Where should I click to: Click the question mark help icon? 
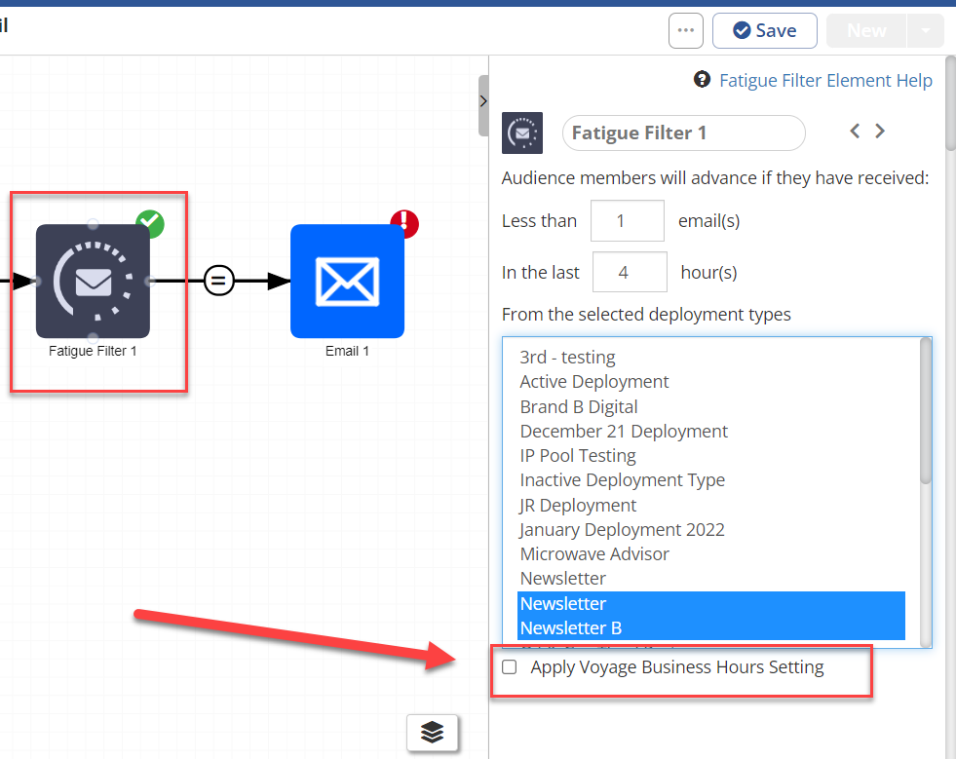coord(702,80)
